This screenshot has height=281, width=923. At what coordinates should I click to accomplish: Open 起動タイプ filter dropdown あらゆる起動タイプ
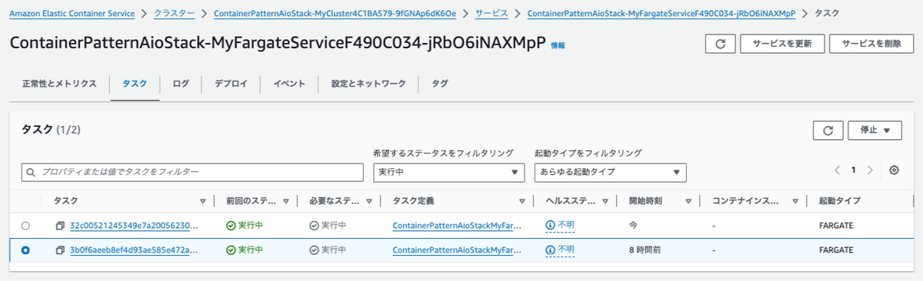tap(610, 172)
